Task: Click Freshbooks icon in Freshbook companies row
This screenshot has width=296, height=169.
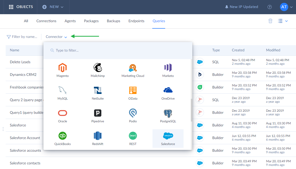Action: (200, 87)
